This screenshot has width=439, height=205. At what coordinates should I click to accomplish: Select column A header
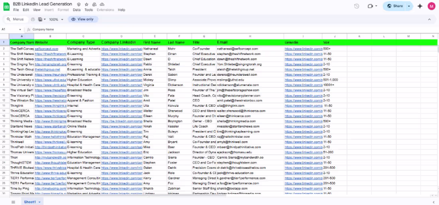point(22,36)
